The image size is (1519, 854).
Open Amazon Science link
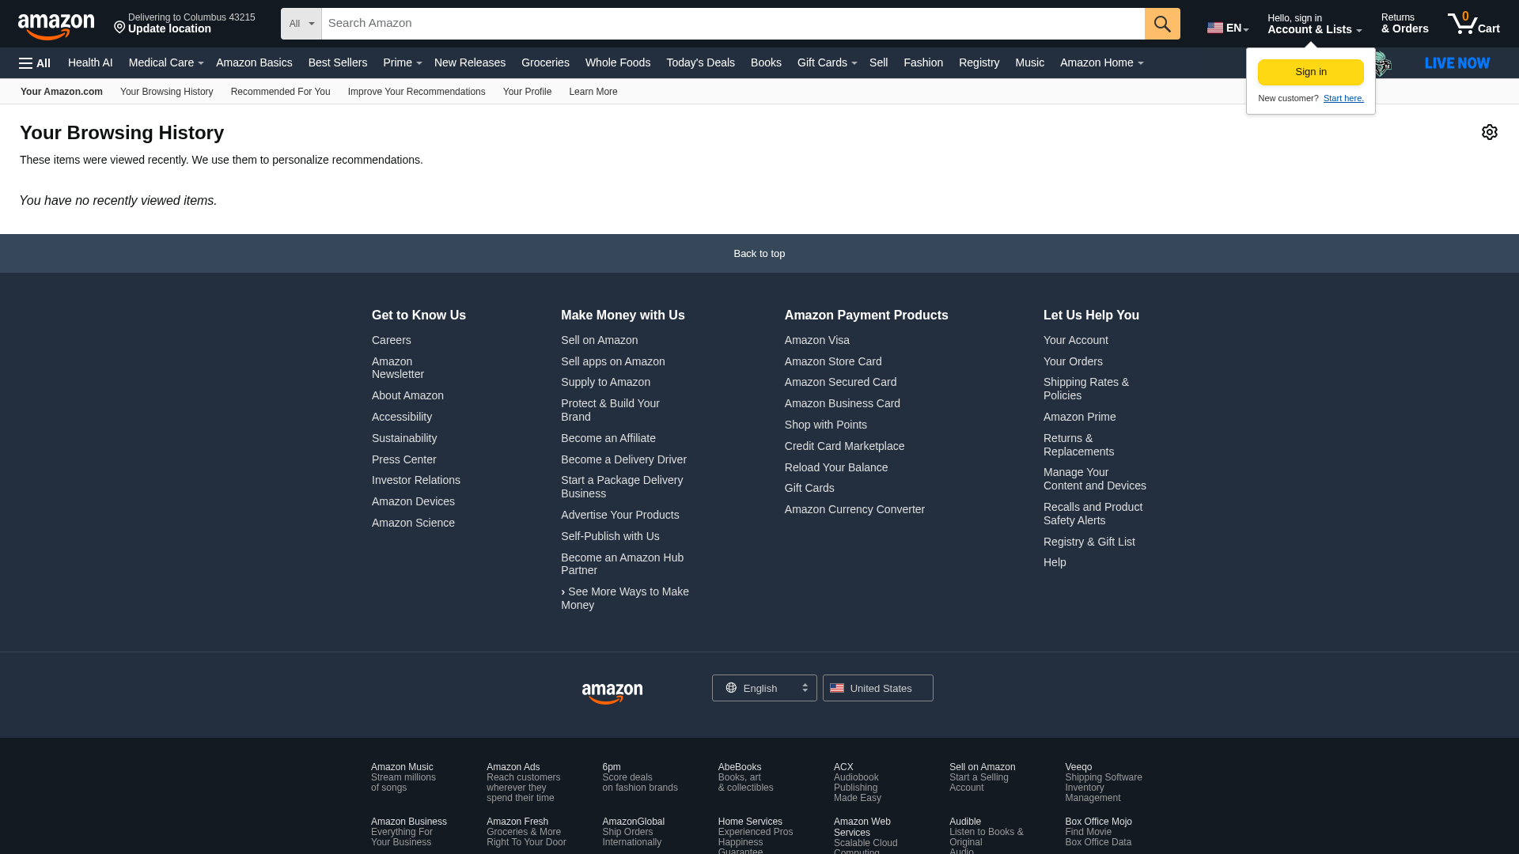point(413,523)
